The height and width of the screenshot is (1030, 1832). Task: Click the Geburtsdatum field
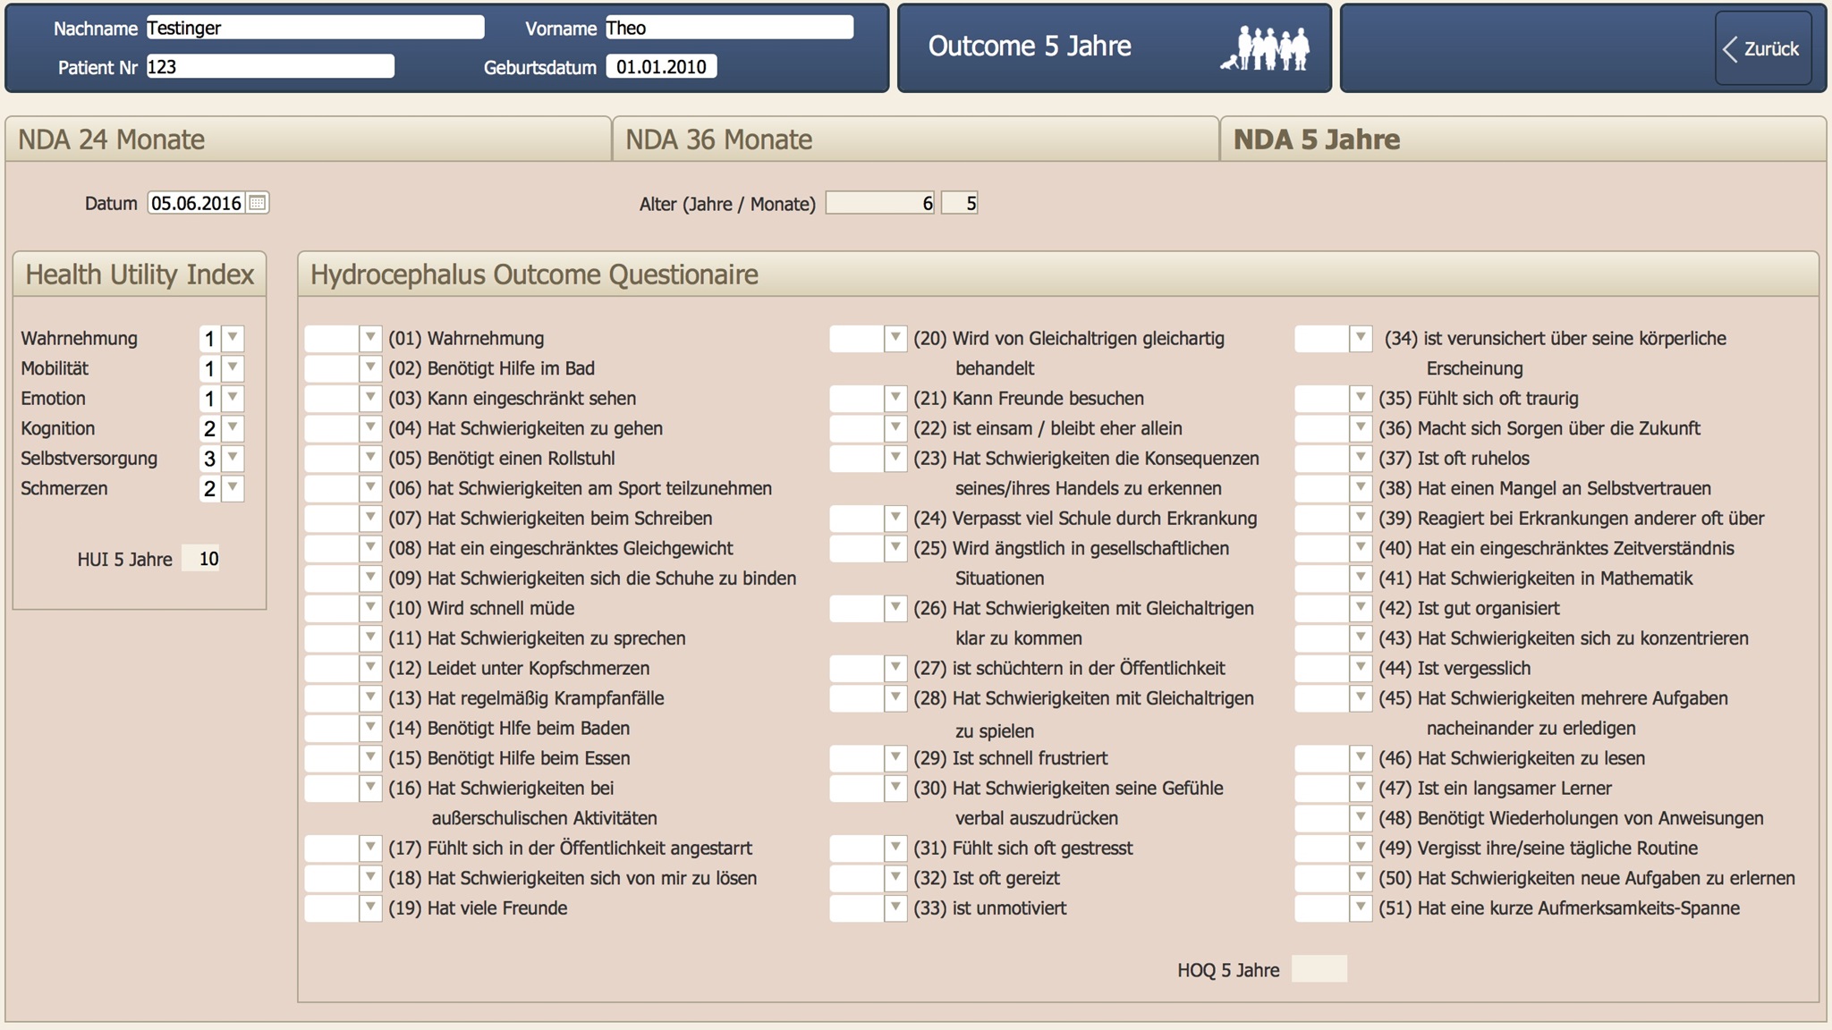[x=661, y=67]
